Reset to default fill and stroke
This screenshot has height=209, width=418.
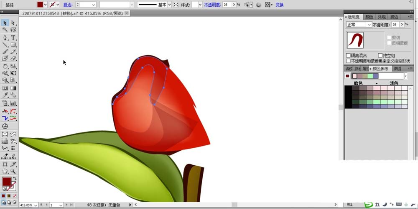(x=4, y=189)
